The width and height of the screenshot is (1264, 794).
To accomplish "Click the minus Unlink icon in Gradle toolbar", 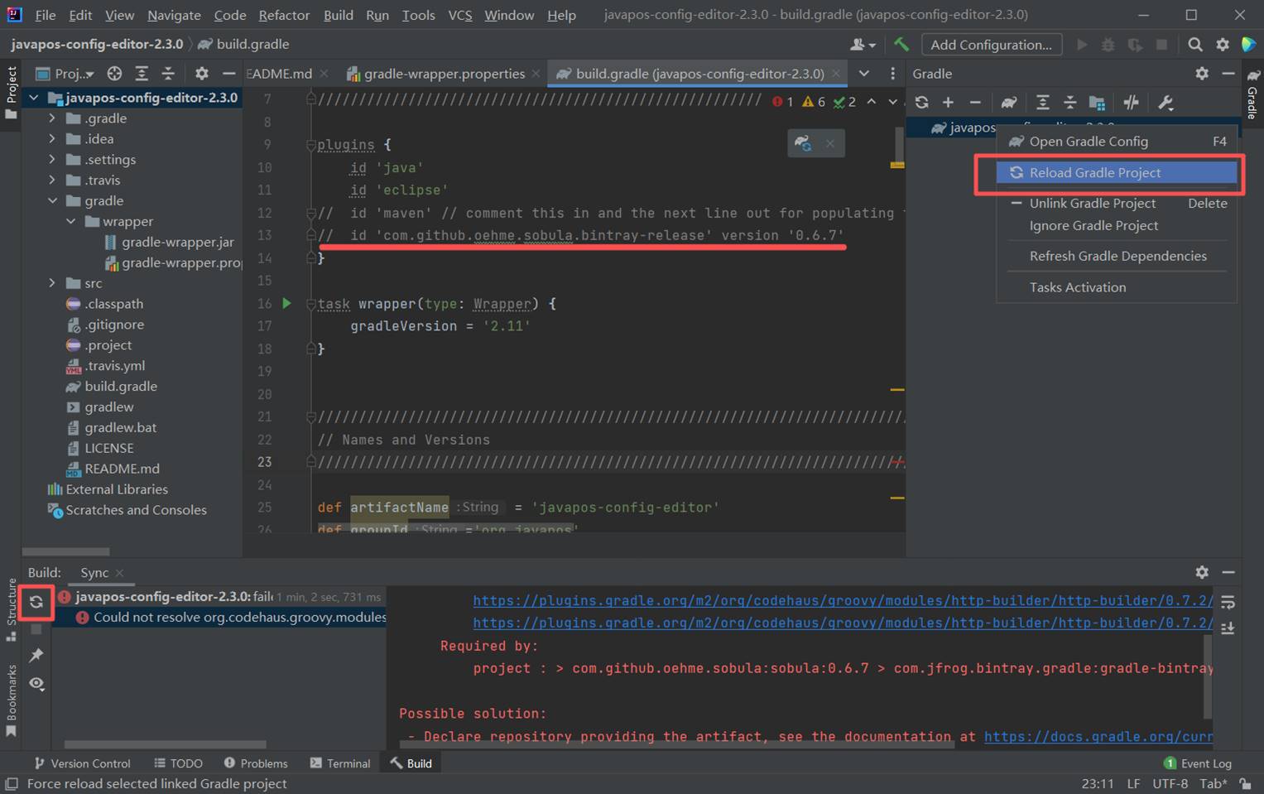I will click(975, 103).
